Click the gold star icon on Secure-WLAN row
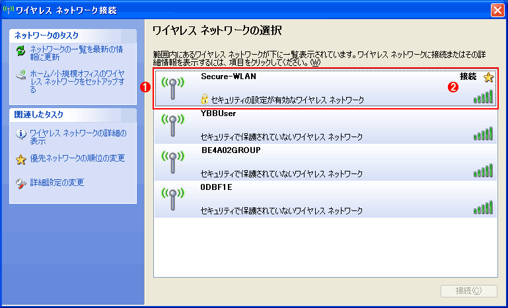The height and width of the screenshot is (308, 508). pyautogui.click(x=488, y=77)
